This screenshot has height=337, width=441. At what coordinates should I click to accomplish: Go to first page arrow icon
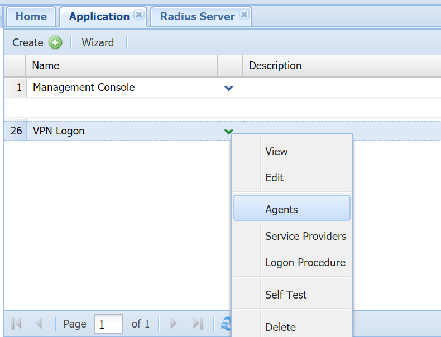(x=16, y=324)
